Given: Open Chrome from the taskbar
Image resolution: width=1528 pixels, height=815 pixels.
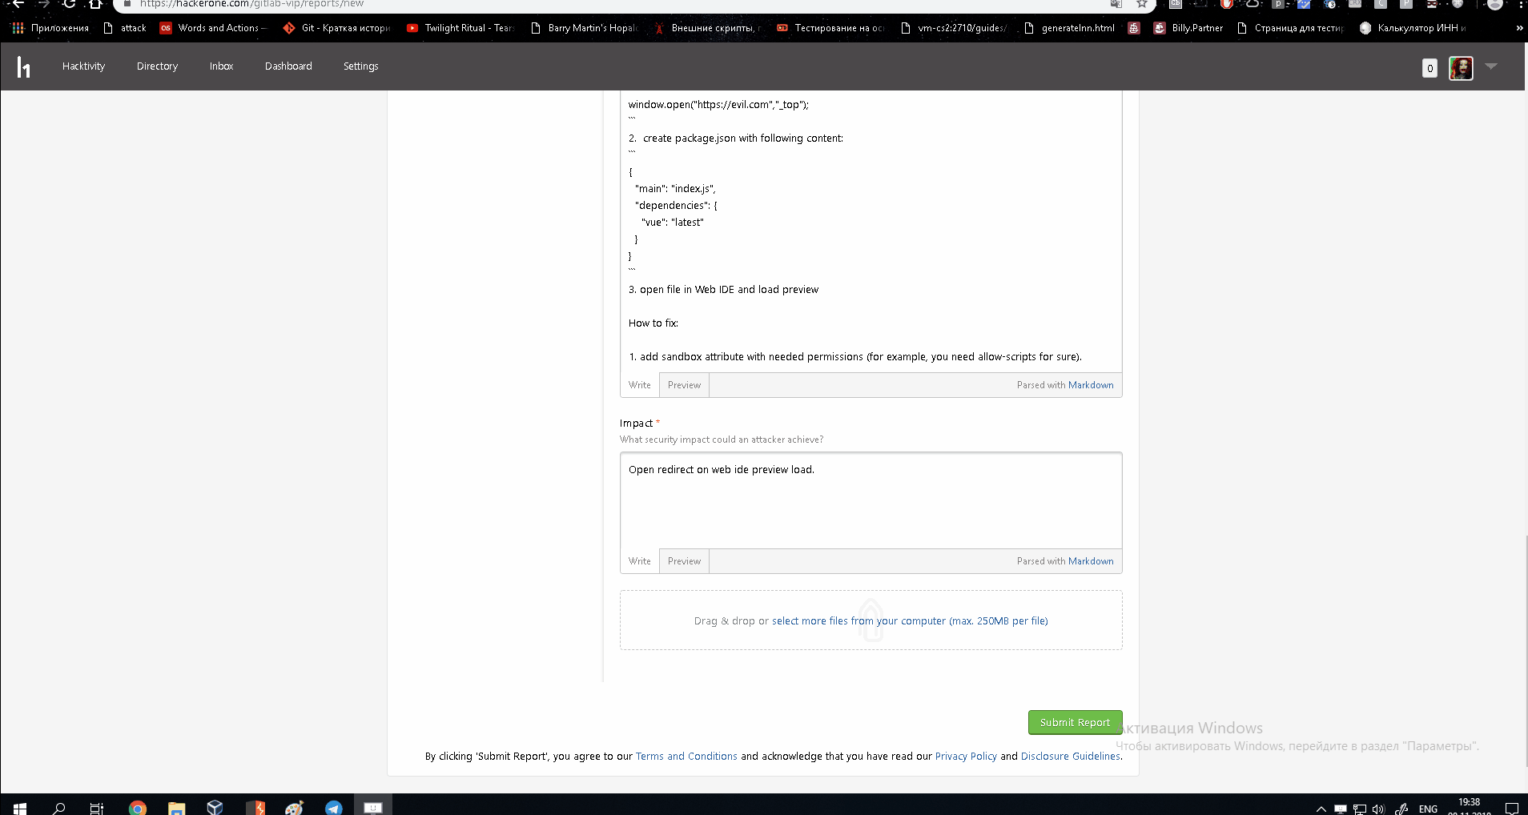Looking at the screenshot, I should (138, 807).
